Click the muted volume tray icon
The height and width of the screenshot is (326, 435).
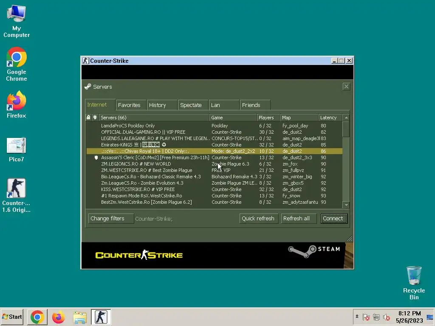(387, 317)
